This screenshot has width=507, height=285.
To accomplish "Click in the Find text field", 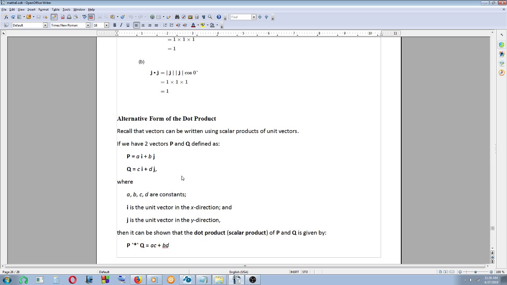I will pyautogui.click(x=241, y=17).
